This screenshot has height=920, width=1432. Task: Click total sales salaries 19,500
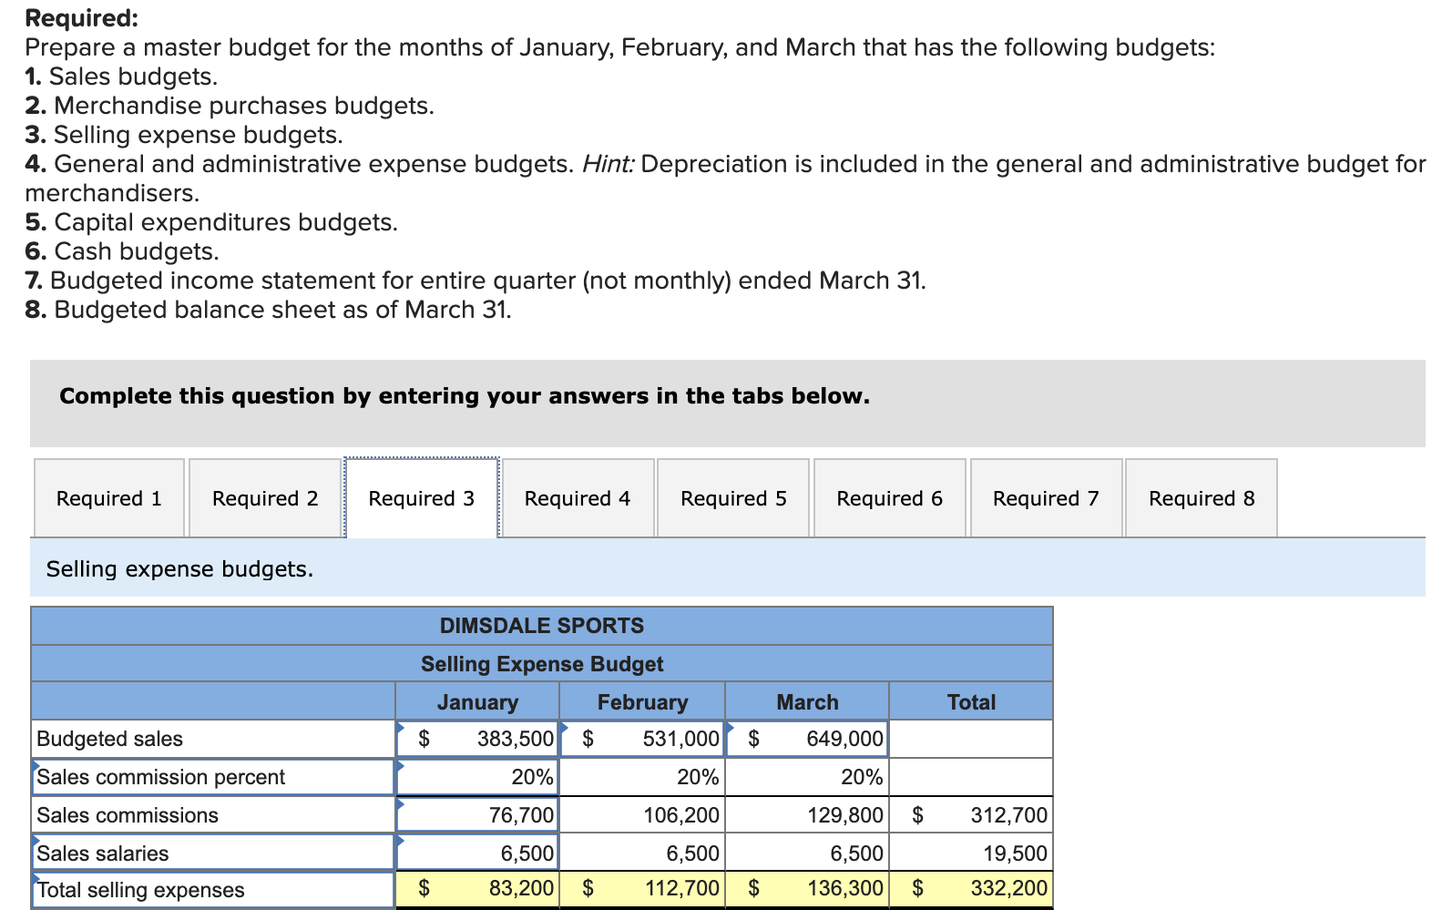pyautogui.click(x=971, y=854)
